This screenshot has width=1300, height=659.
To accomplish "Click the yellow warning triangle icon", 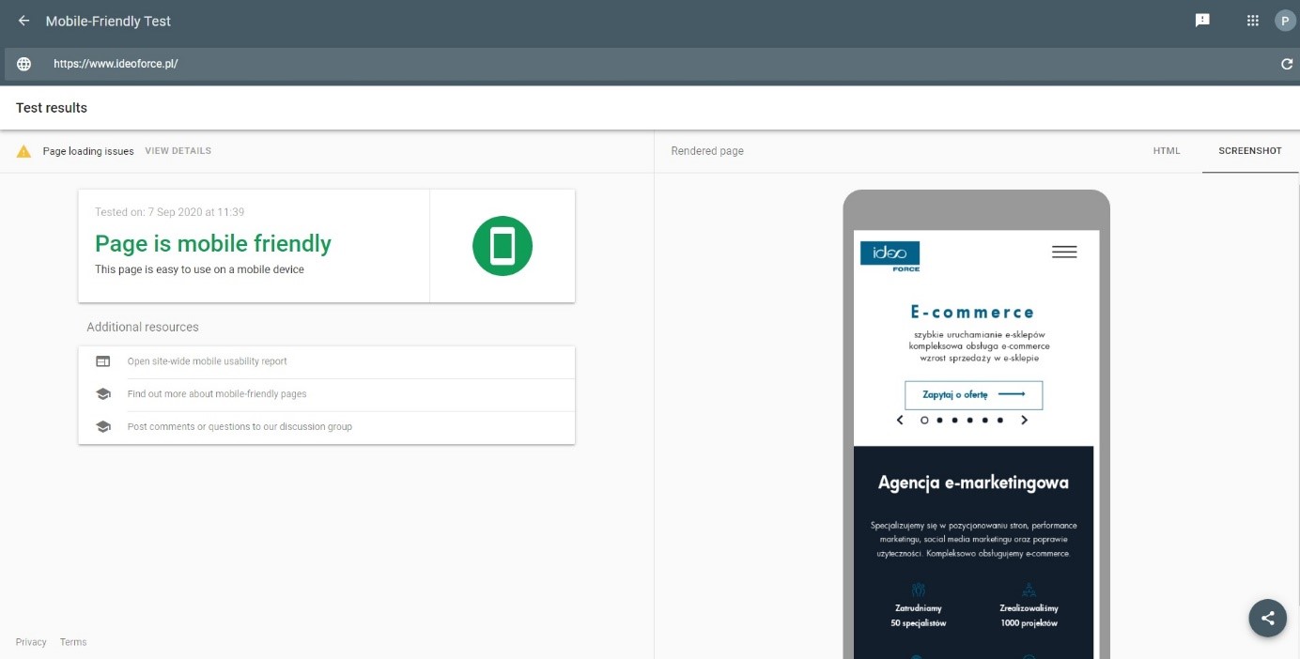I will 24,151.
